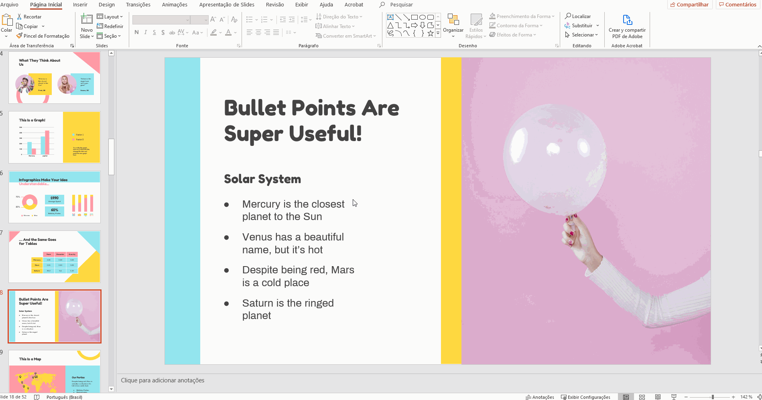Click the Novo Slide icon
Image resolution: width=762 pixels, height=400 pixels.
(x=87, y=19)
